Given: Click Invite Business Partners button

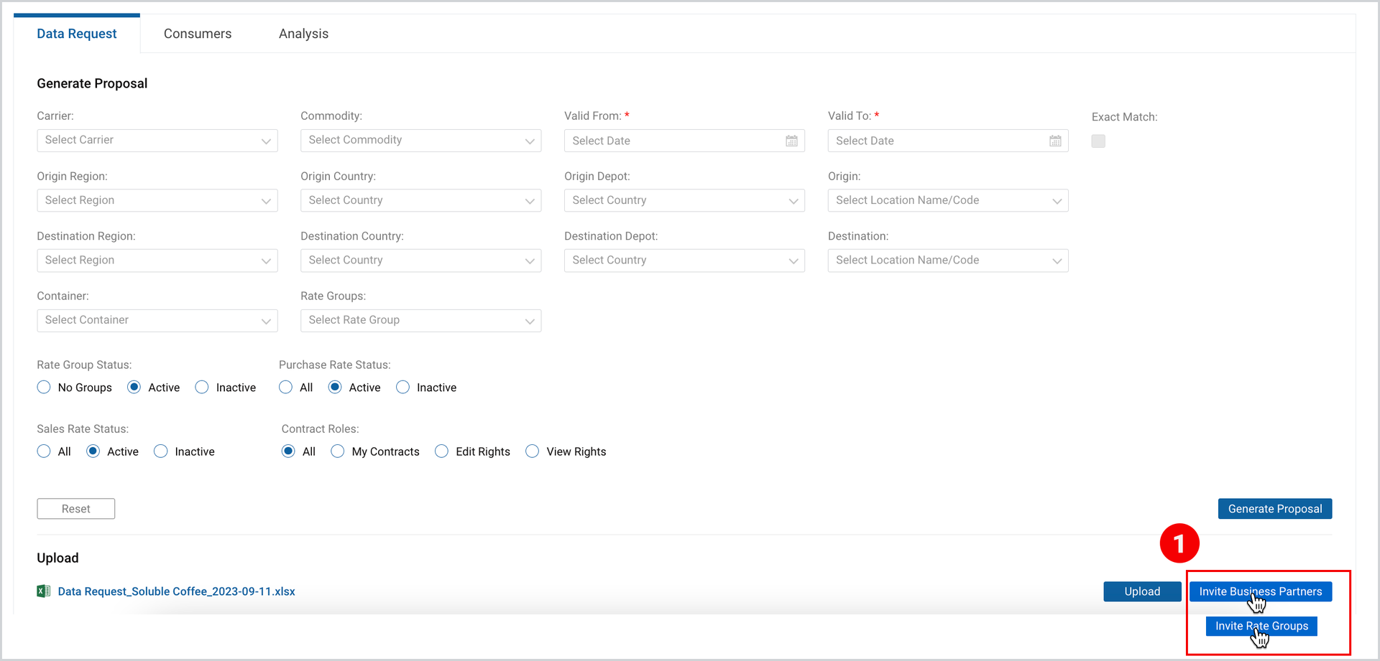Looking at the screenshot, I should click(x=1261, y=591).
